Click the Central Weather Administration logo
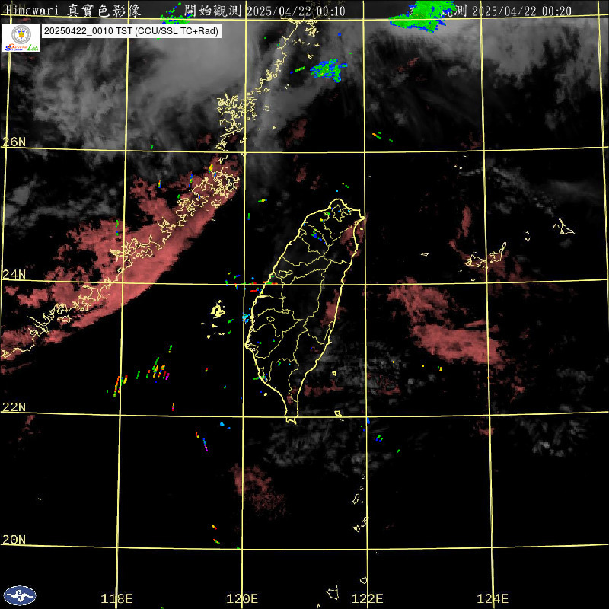This screenshot has width=609, height=609. (20, 595)
